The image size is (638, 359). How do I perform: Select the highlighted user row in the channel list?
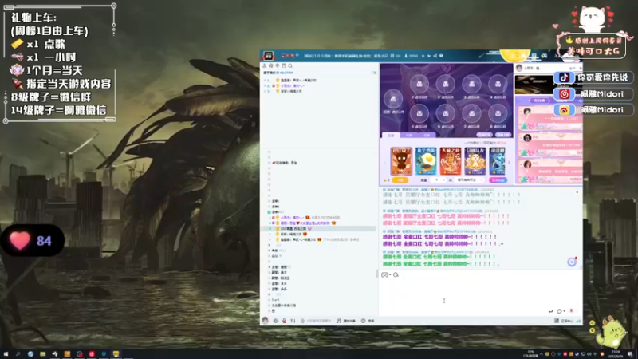pos(318,229)
